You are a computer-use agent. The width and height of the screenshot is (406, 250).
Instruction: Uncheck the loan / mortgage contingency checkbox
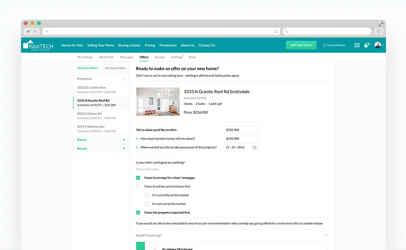click(138, 178)
